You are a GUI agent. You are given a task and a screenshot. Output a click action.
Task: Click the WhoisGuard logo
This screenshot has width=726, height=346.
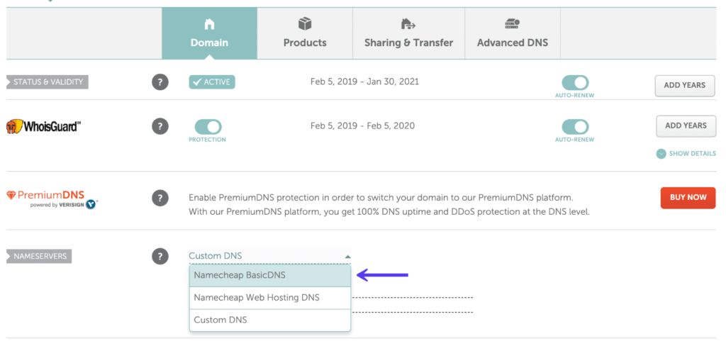(x=43, y=127)
